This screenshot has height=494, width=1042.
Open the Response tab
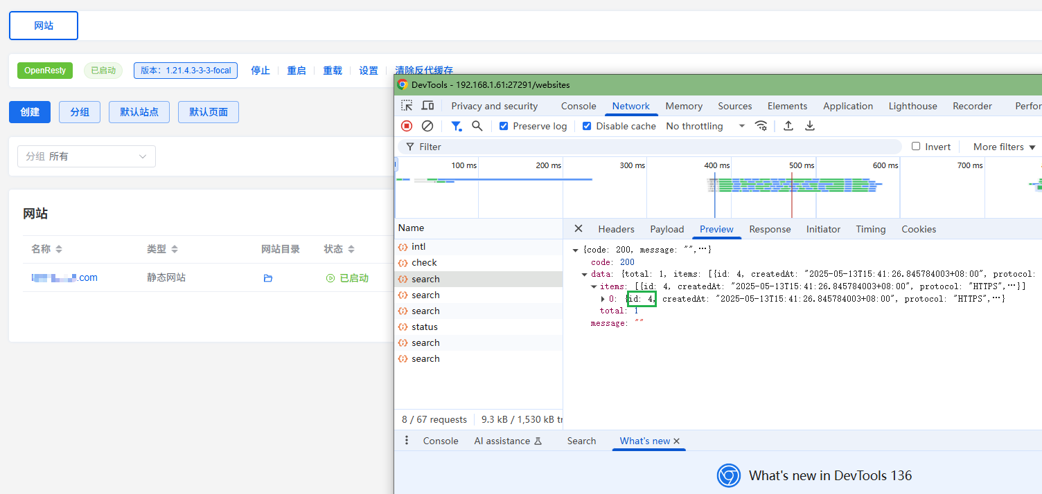click(770, 229)
